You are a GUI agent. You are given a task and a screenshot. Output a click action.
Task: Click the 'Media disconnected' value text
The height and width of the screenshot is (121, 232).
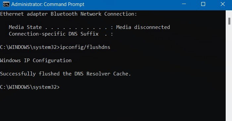(143, 27)
